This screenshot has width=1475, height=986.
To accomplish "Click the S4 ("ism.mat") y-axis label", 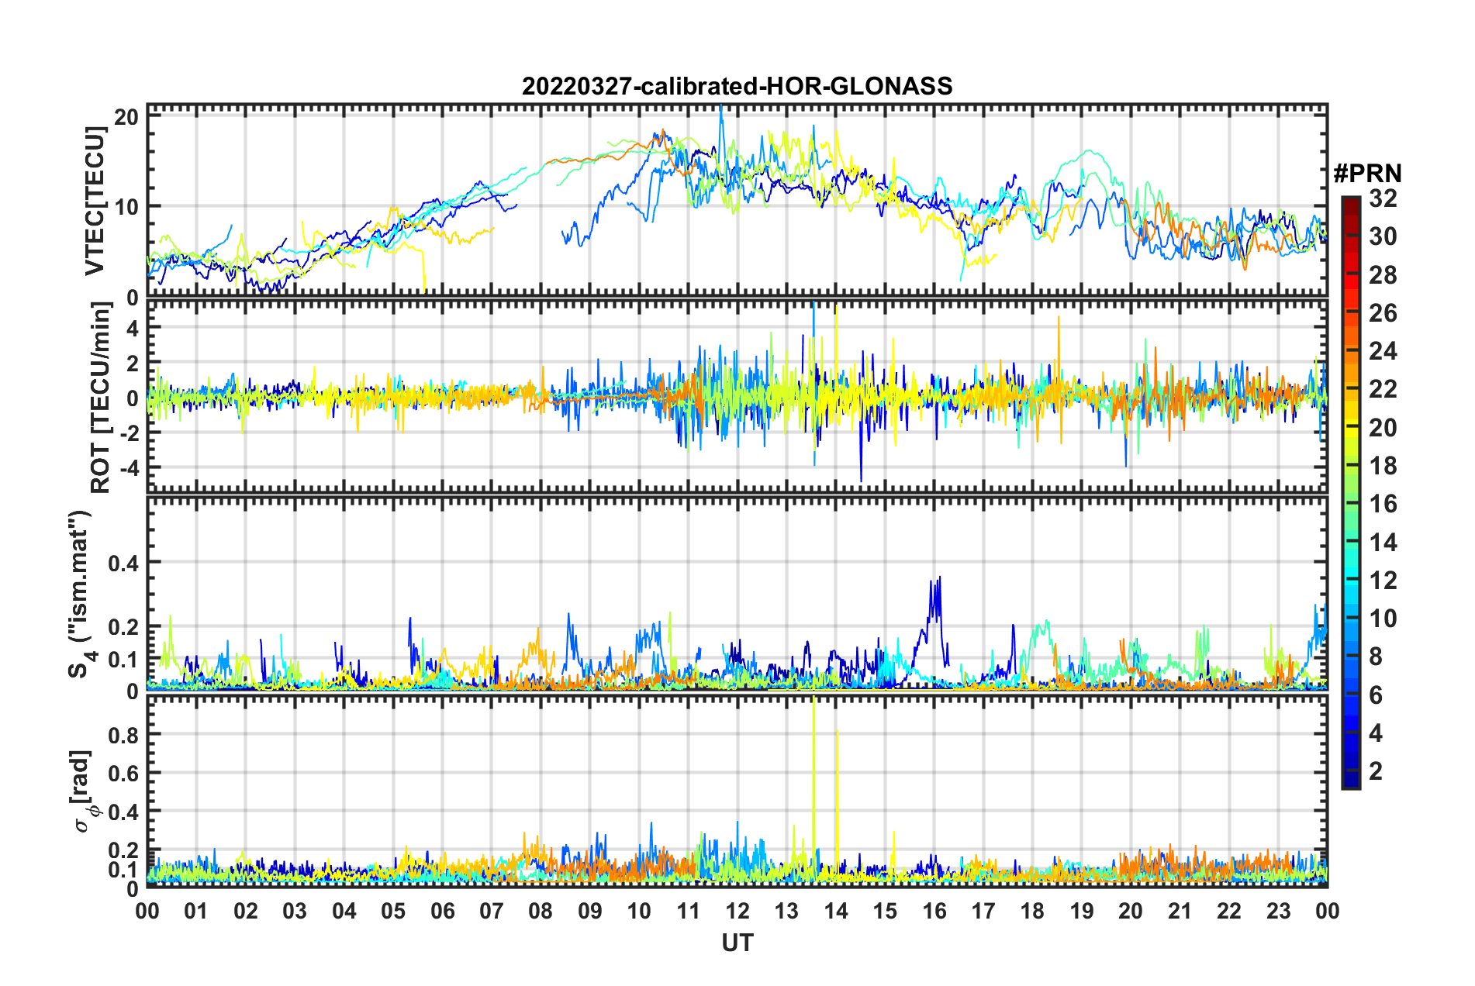I will pyautogui.click(x=81, y=594).
